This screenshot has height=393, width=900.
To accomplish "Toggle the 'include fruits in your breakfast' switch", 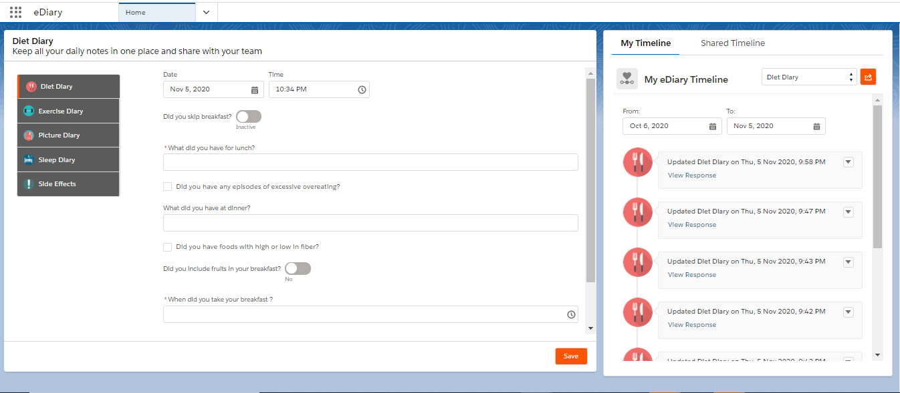I will tap(298, 268).
